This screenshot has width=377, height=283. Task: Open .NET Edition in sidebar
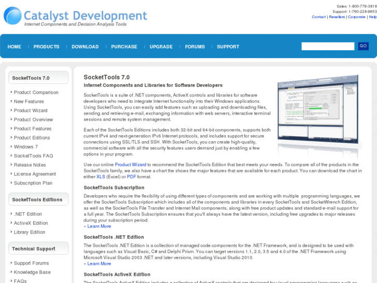coord(27,214)
